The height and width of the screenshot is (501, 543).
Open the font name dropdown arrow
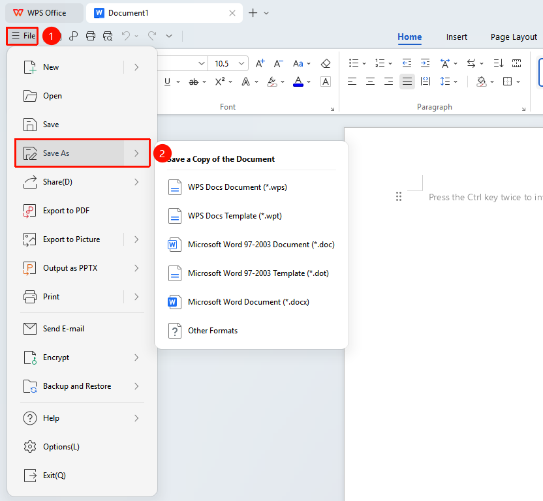click(201, 64)
